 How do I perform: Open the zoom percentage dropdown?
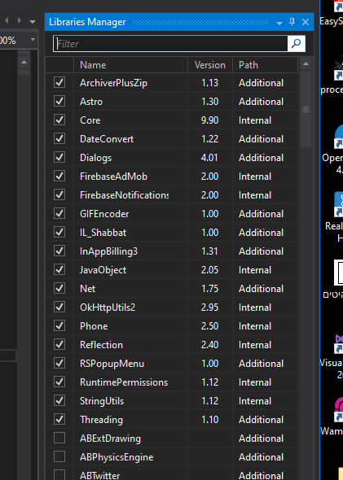33,40
